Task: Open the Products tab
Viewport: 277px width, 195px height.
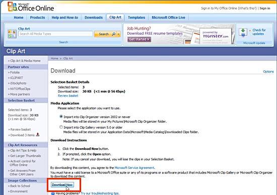Action: [37, 18]
